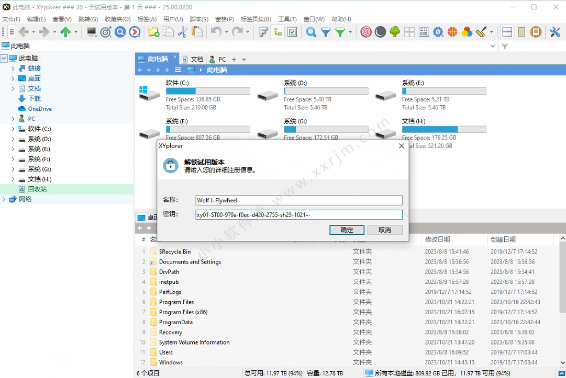Open the address bar dropdown chevron
Viewport: 566px width, 378px height.
click(493, 46)
